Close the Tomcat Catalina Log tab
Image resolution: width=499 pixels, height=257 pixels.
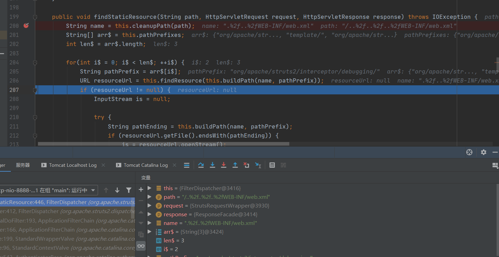pyautogui.click(x=174, y=165)
